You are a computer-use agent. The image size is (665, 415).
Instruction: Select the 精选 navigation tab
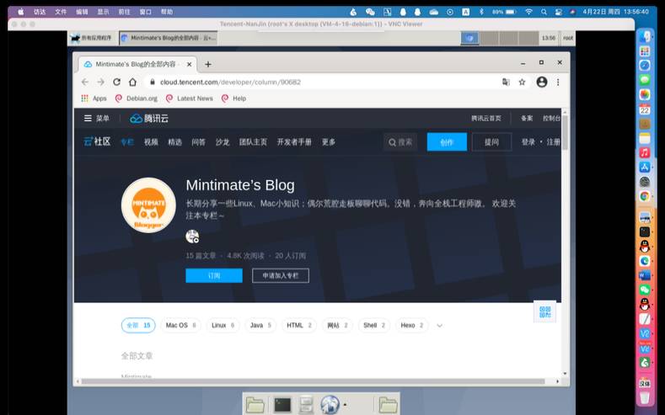pos(174,142)
